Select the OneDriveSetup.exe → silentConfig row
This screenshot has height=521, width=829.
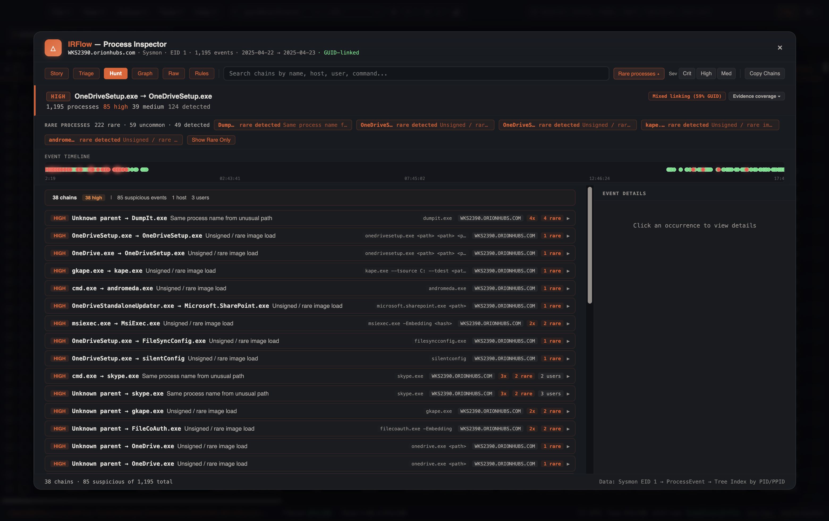click(x=310, y=359)
